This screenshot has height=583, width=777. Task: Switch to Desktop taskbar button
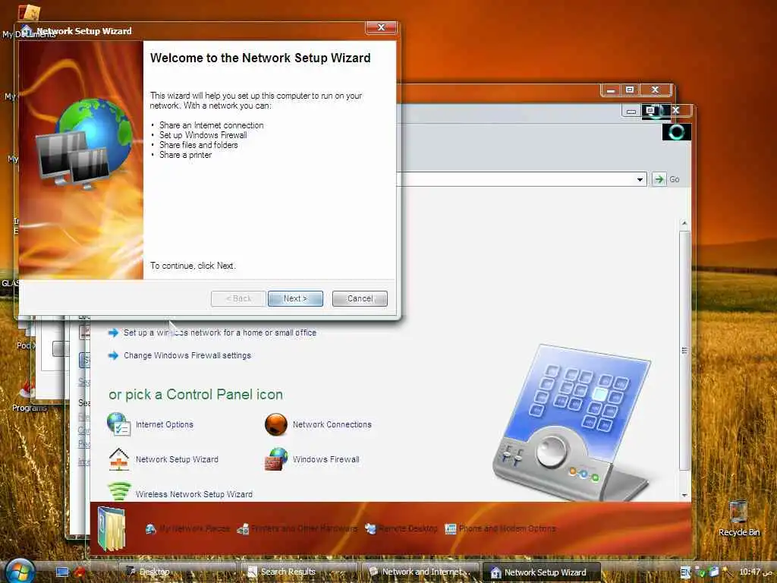(x=178, y=572)
